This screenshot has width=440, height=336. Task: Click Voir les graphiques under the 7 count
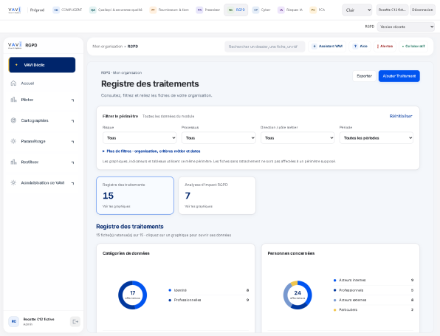199,206
